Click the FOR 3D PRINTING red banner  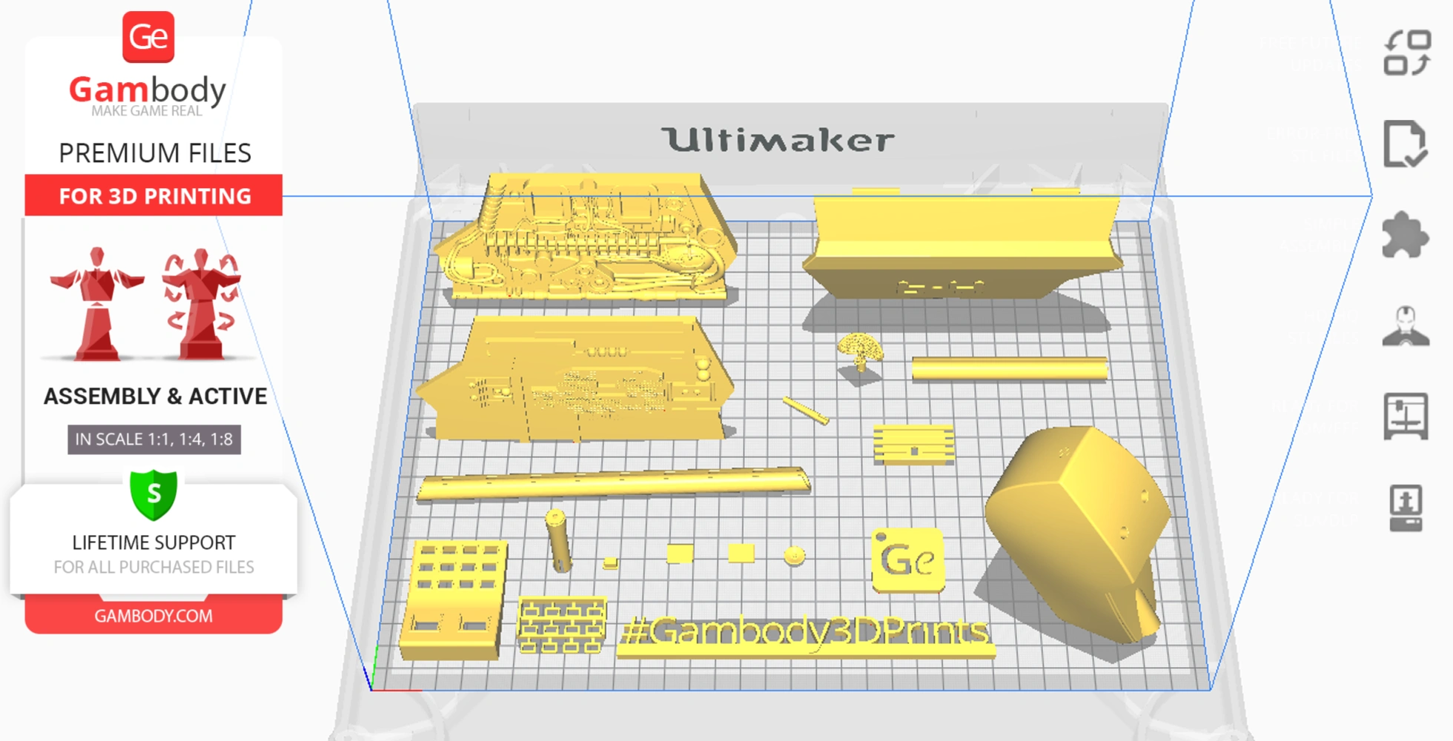pyautogui.click(x=154, y=196)
